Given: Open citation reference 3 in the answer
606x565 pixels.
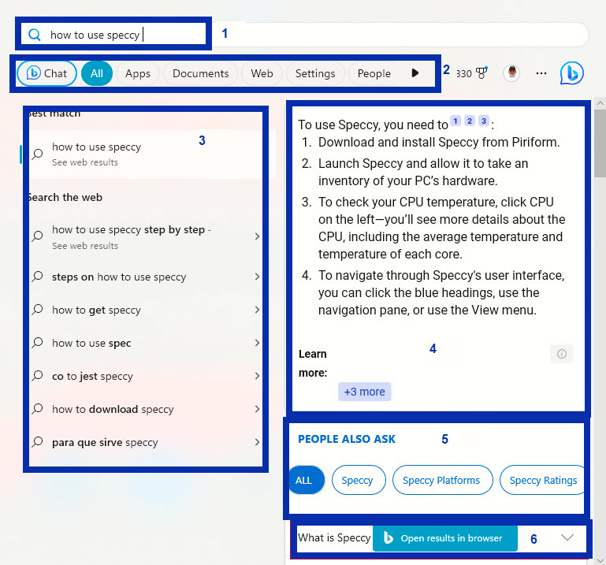Looking at the screenshot, I should pos(484,121).
